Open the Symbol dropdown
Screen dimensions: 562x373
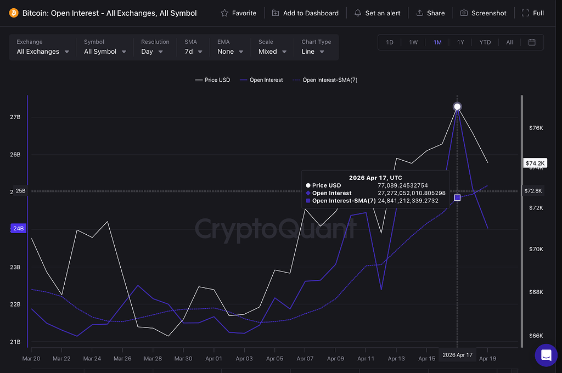[105, 47]
